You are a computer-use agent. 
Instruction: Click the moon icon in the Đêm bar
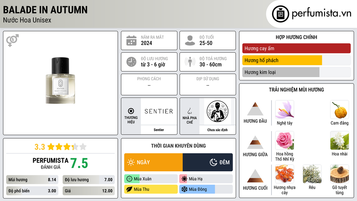click(x=213, y=162)
